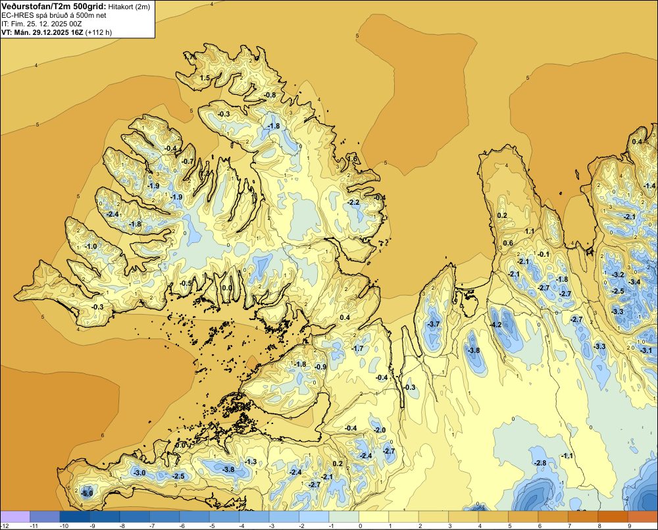Pick the dark blue legend swatch between -10 and -9

click(x=75, y=517)
